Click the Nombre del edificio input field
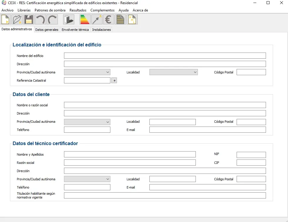This screenshot has width=288, height=222. (165, 56)
